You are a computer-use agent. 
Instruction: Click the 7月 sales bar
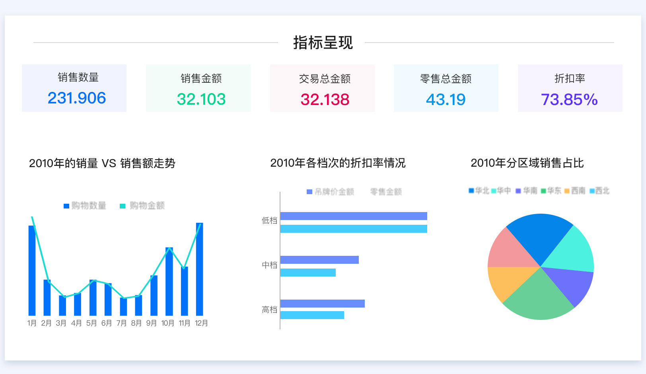pos(123,307)
